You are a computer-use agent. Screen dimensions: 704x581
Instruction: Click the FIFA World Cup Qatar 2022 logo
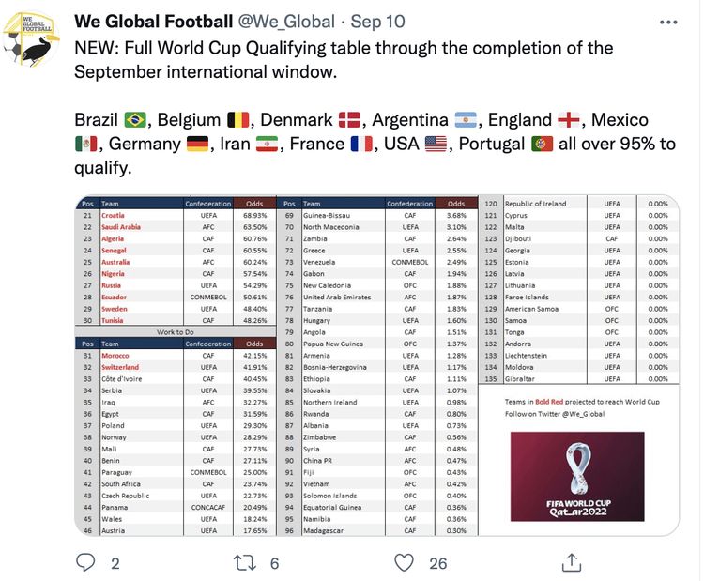[576, 476]
